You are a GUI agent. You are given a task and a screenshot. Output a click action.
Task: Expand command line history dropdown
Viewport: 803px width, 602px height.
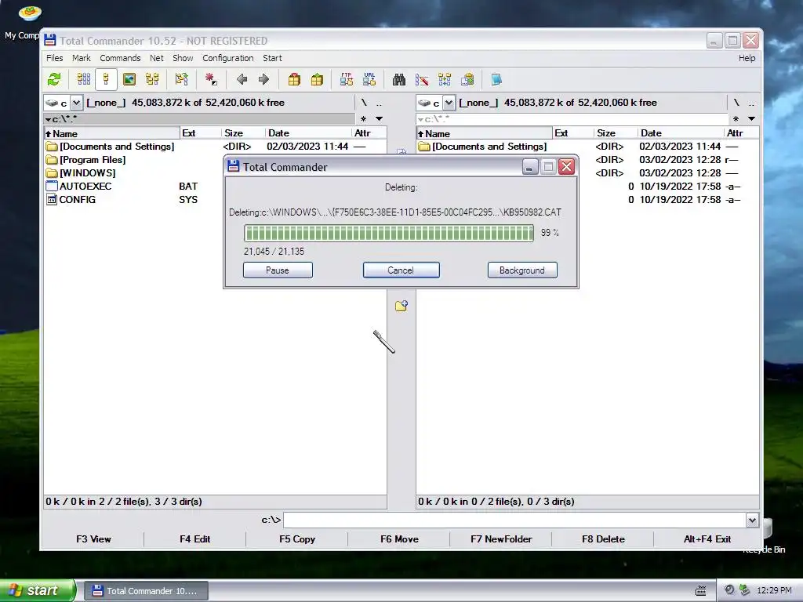752,520
